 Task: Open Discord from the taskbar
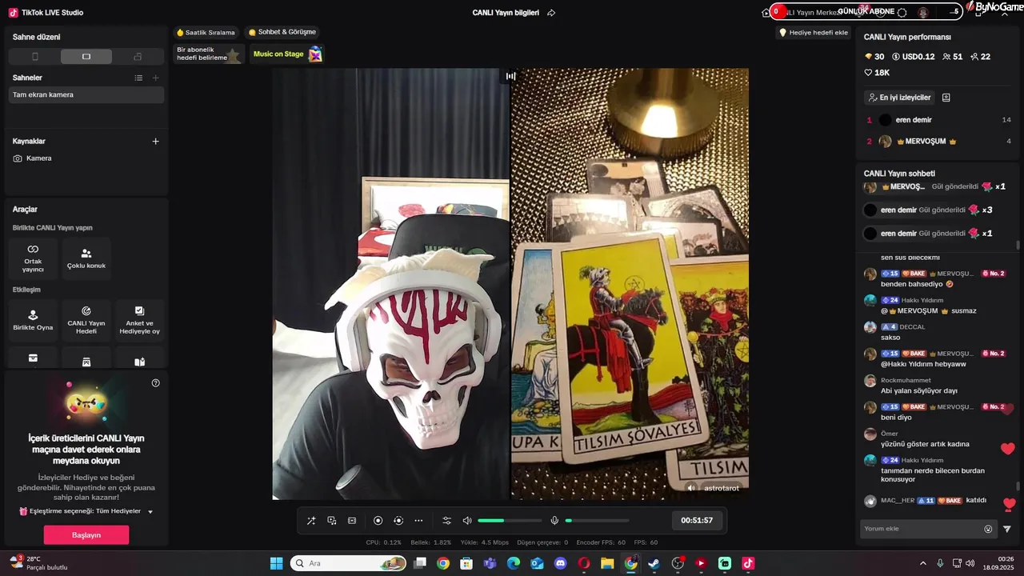coord(560,563)
